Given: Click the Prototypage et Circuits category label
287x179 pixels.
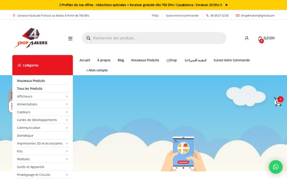Looking at the screenshot, I should click(34, 175).
